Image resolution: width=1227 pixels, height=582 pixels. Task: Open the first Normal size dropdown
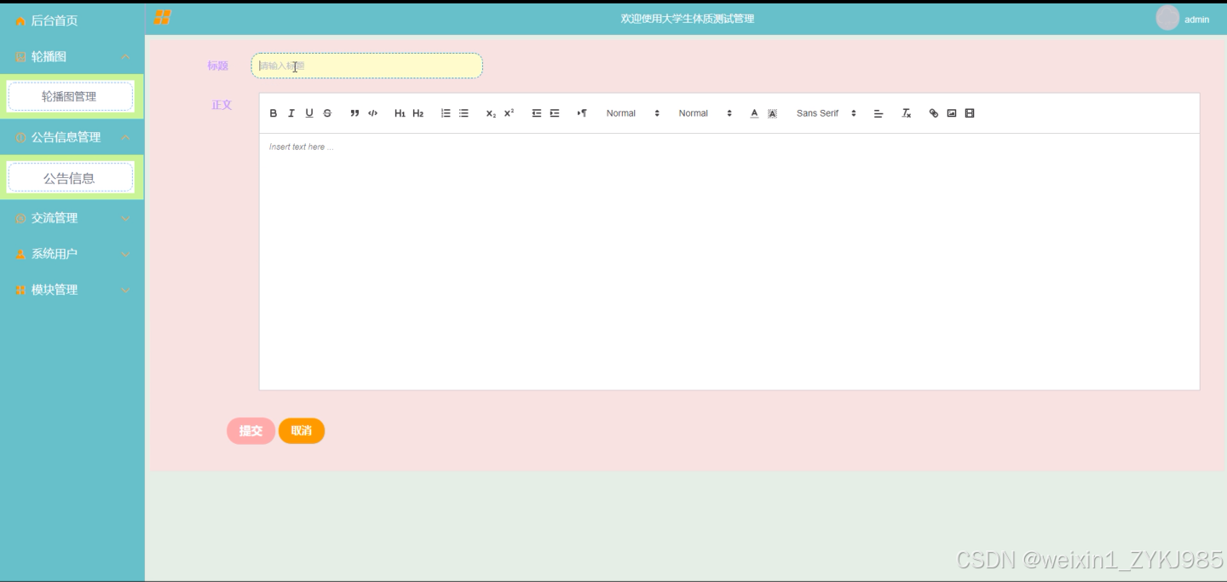632,113
